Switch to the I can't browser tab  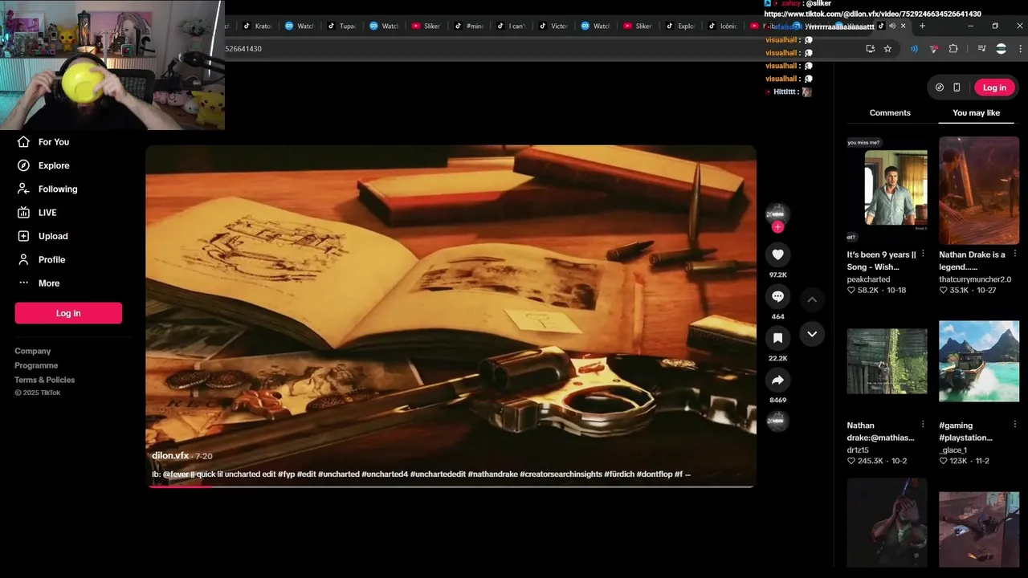(511, 26)
